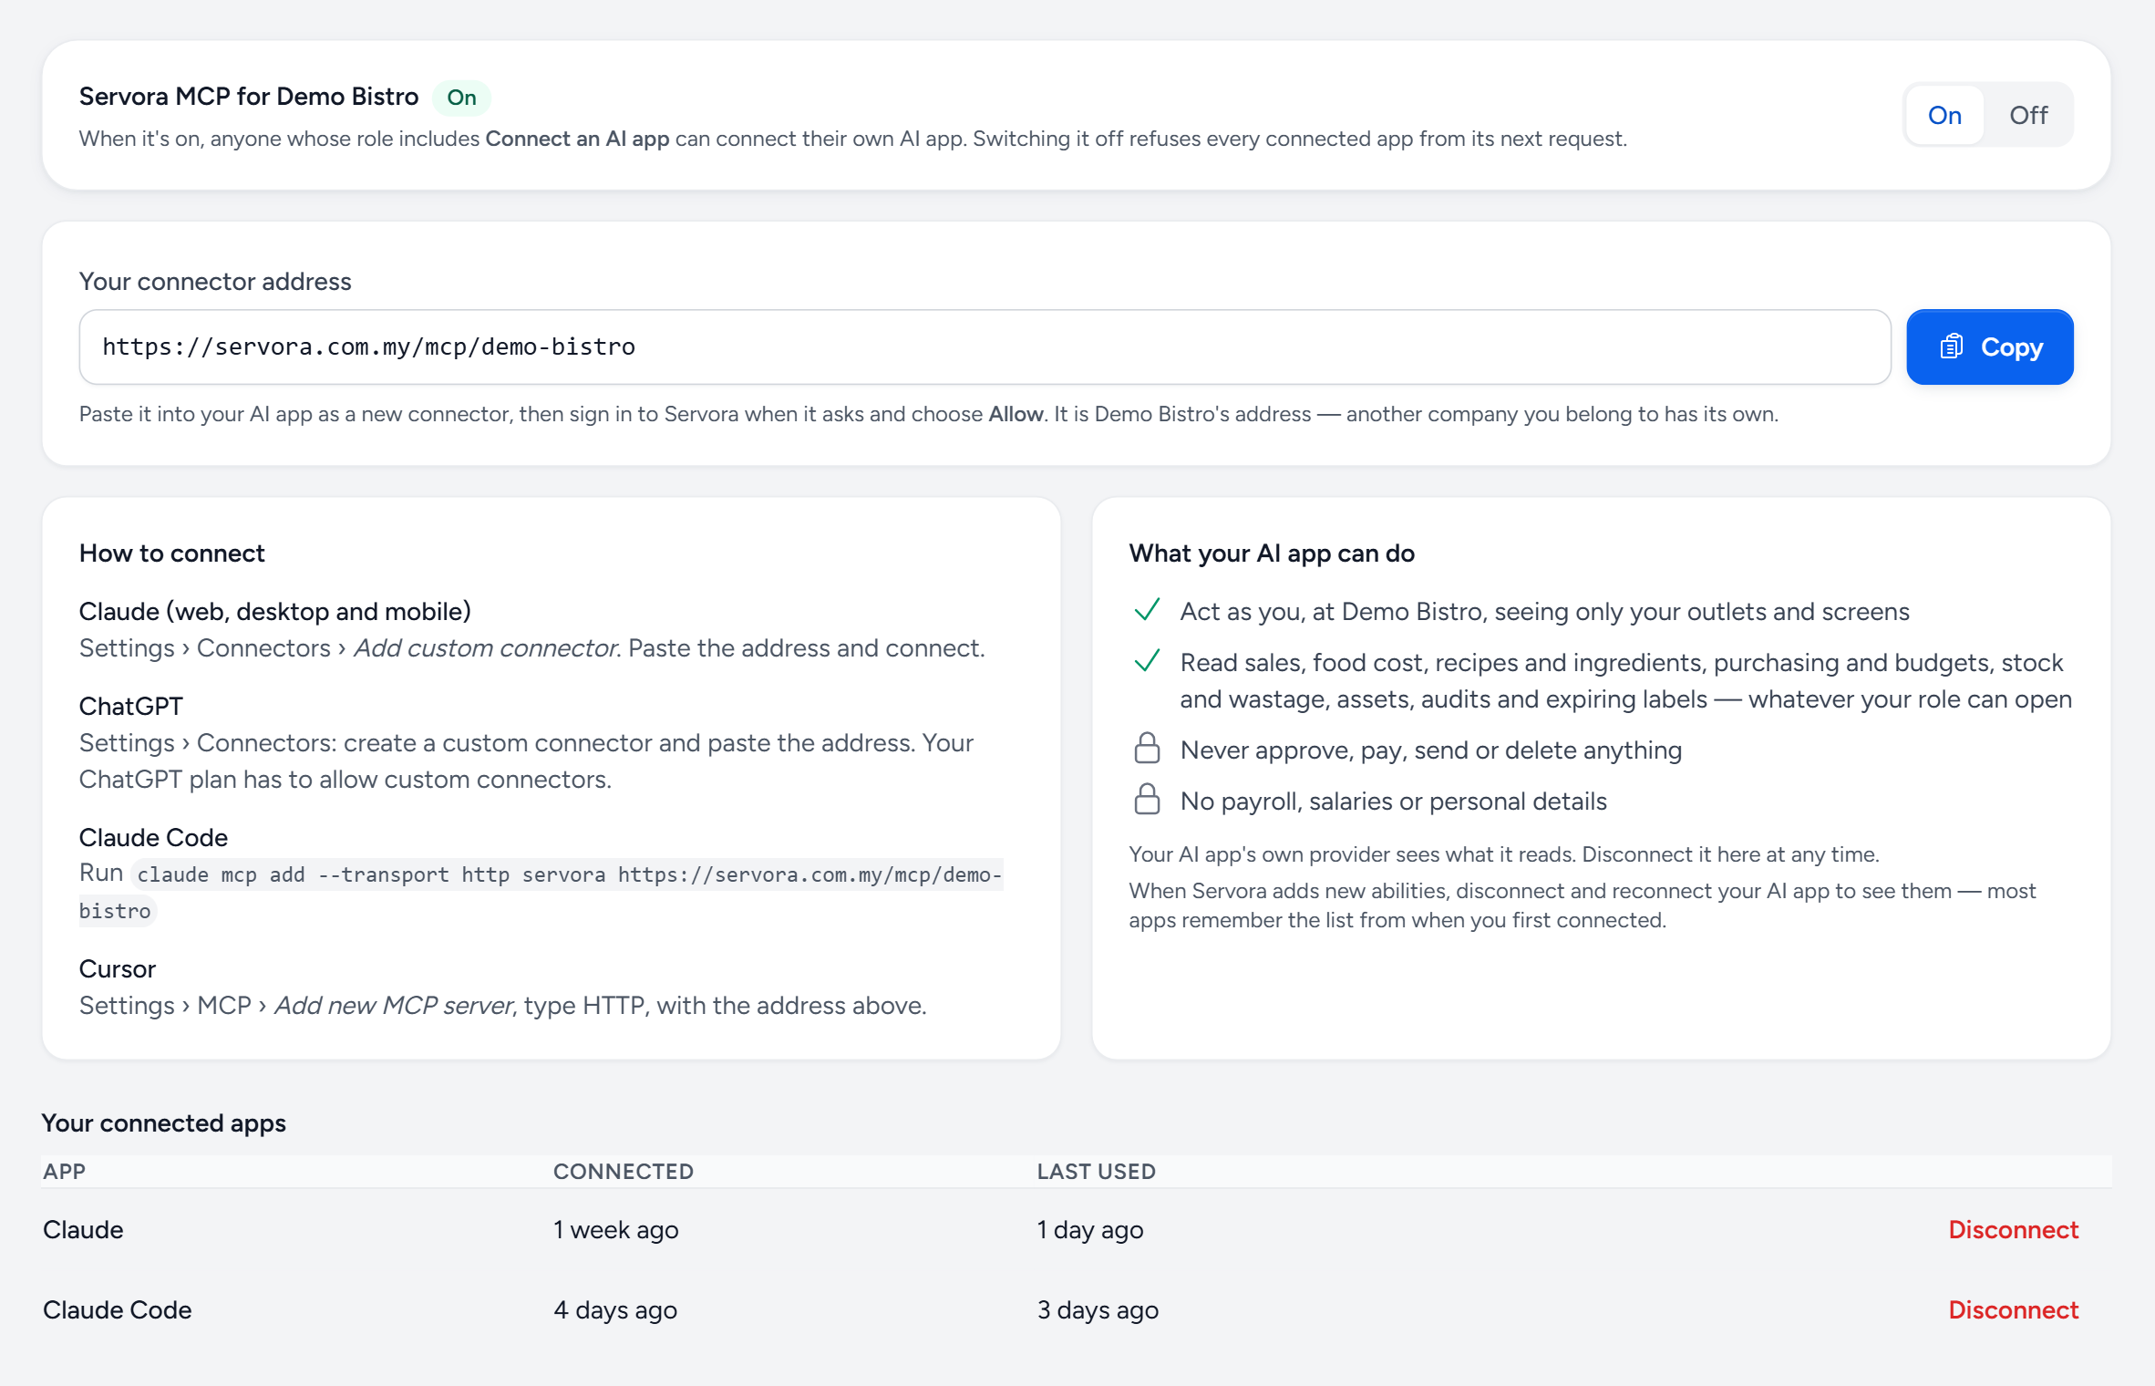This screenshot has height=1386, width=2155.
Task: Click the 'What your AI app can do' heading
Action: click(x=1272, y=553)
